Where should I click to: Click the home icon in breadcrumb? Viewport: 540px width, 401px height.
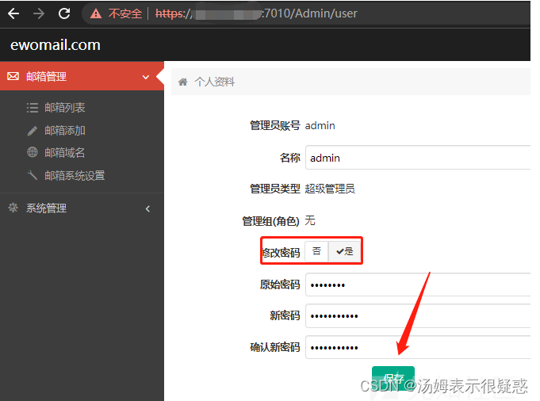coord(183,82)
